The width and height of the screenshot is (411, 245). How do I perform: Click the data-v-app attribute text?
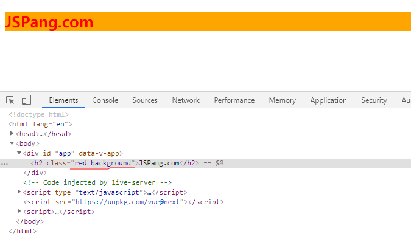(99, 153)
